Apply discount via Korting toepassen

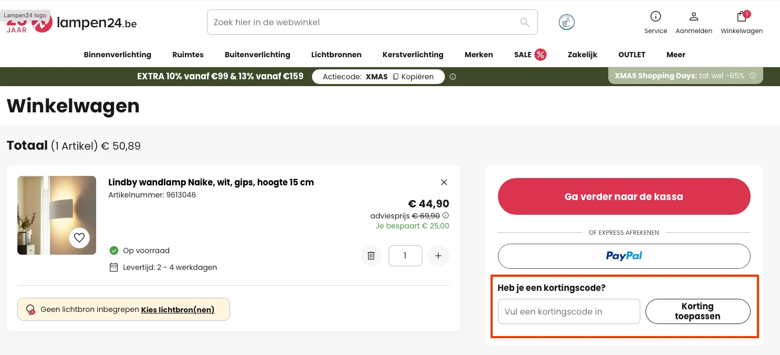698,311
